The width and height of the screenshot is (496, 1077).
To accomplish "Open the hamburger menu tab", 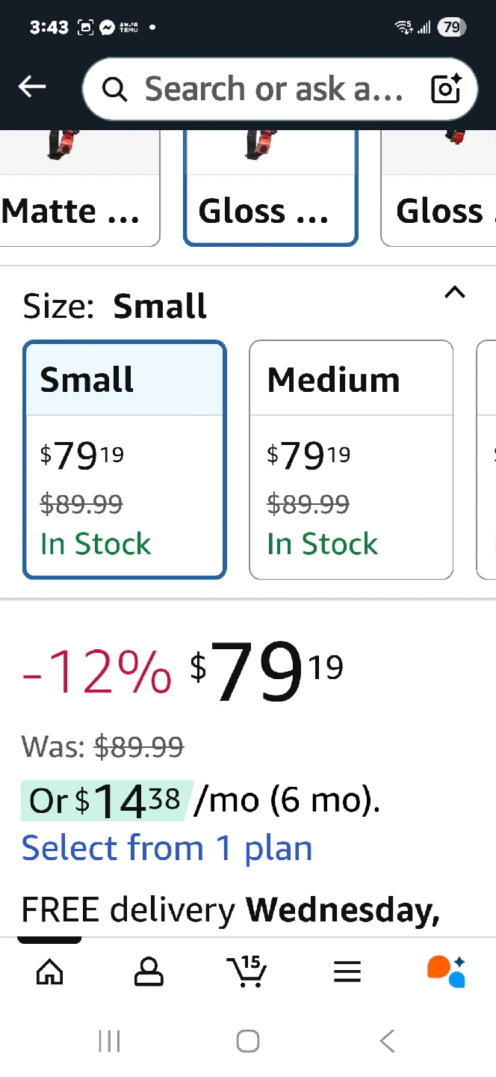I will [x=347, y=972].
